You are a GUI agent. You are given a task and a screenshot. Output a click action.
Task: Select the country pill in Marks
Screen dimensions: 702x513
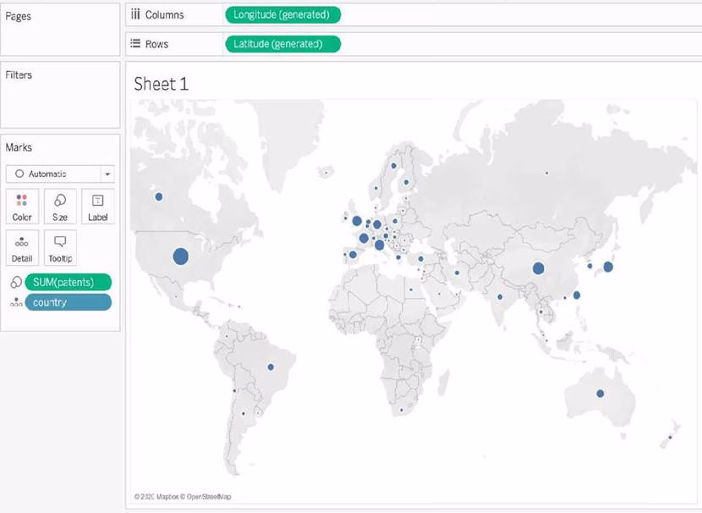click(69, 302)
